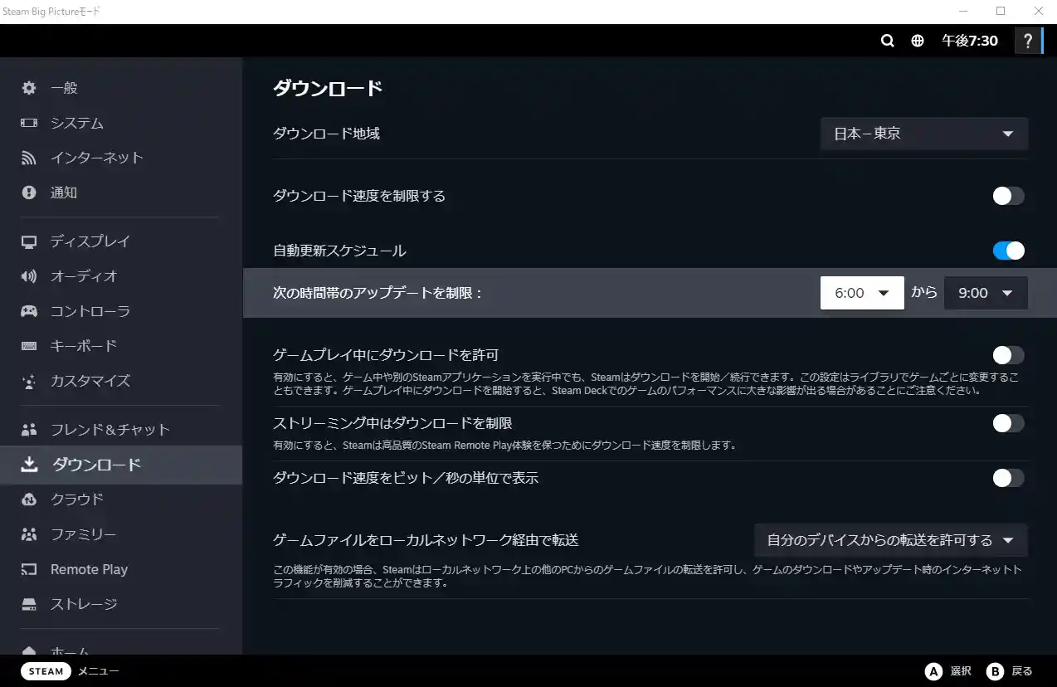Open ローカルネットワーク転送 permission dropdown
Image resolution: width=1057 pixels, height=687 pixels.
pyautogui.click(x=890, y=540)
